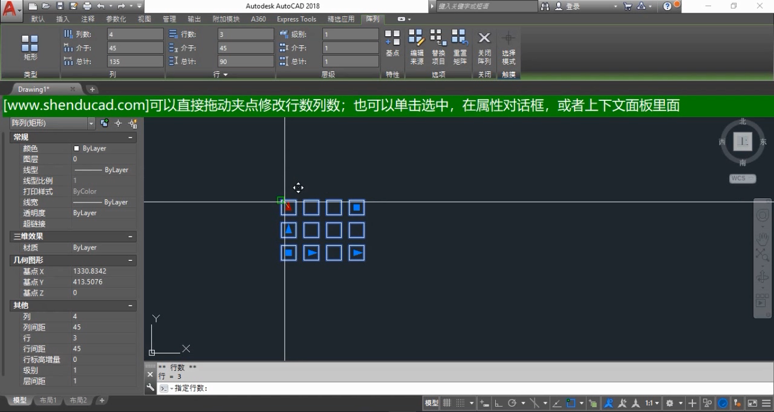Close the command line window
The image size is (774, 412).
point(151,375)
